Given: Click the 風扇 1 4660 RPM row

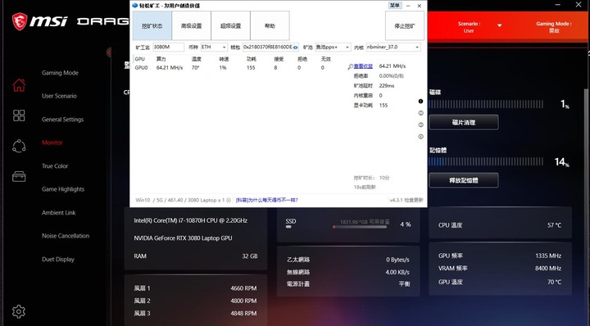Looking at the screenshot, I should tap(195, 288).
